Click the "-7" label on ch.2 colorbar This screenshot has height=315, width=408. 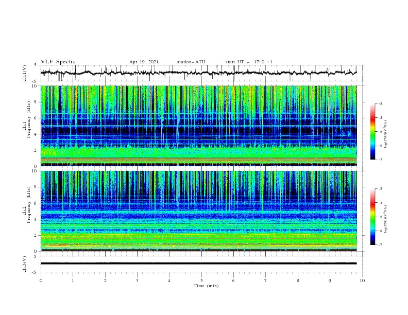(380, 245)
